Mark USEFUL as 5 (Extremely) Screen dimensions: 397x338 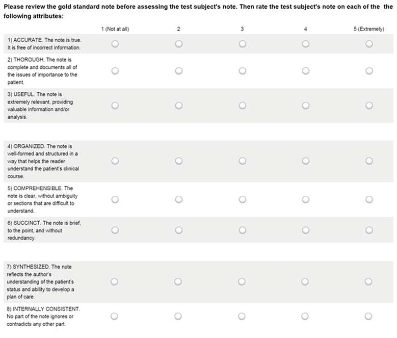pos(369,106)
